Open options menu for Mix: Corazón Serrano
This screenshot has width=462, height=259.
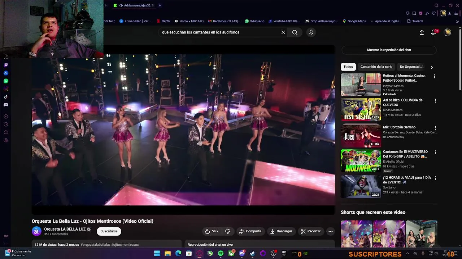coord(436,128)
